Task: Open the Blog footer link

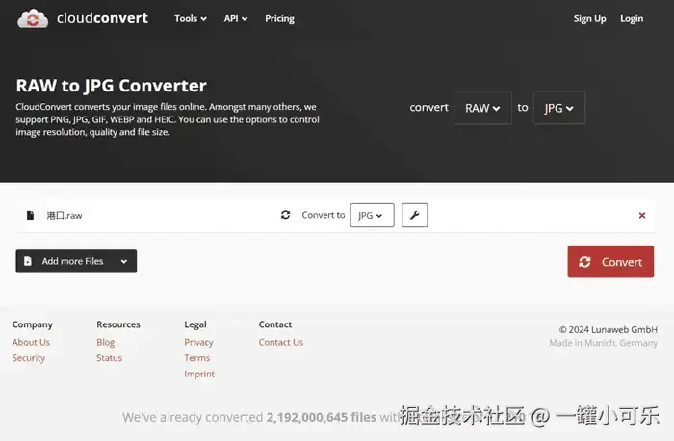Action: pyautogui.click(x=105, y=342)
